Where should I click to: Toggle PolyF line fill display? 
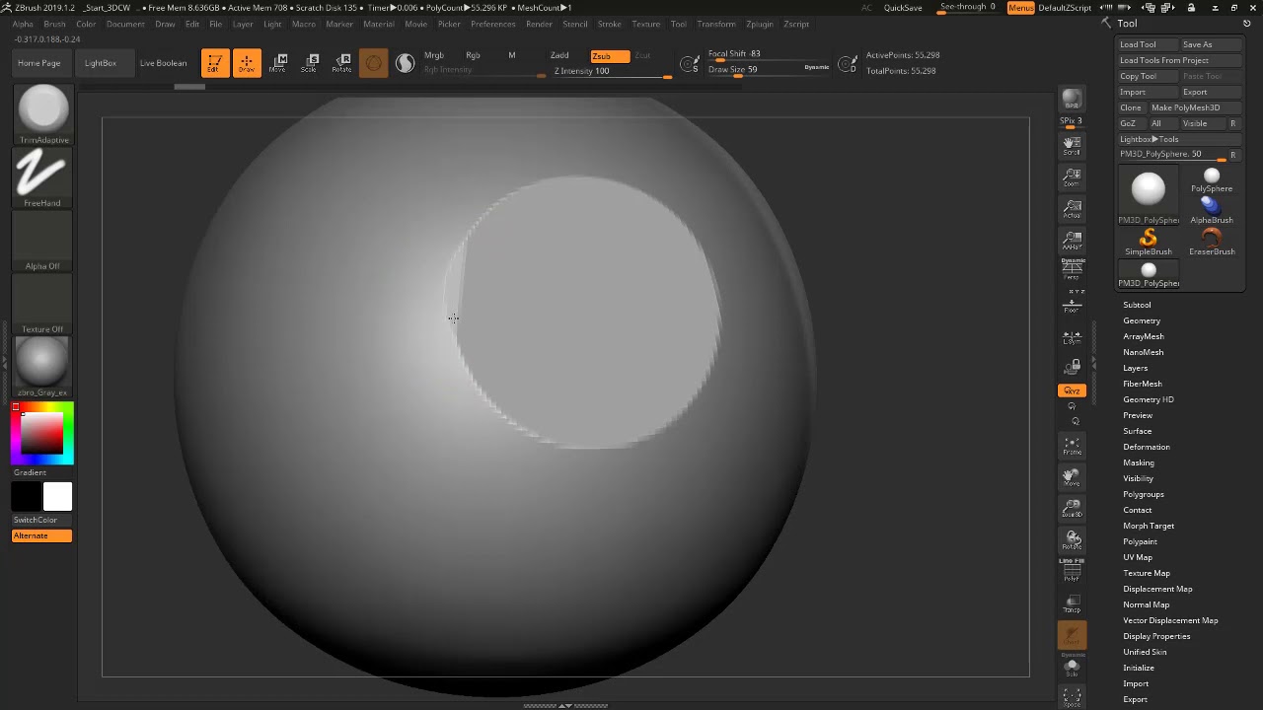point(1072,572)
